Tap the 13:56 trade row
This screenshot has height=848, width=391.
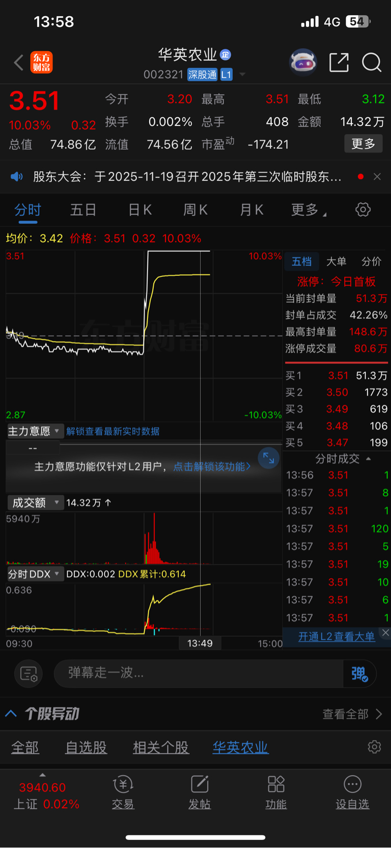(337, 475)
